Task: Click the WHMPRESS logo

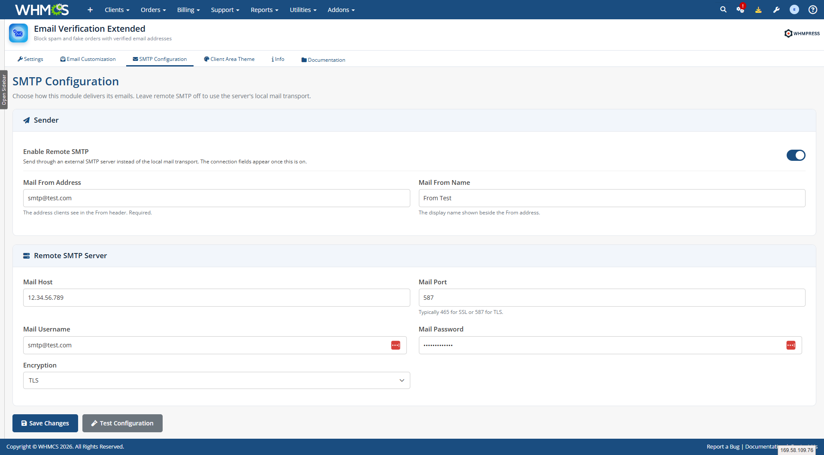Action: click(x=802, y=33)
